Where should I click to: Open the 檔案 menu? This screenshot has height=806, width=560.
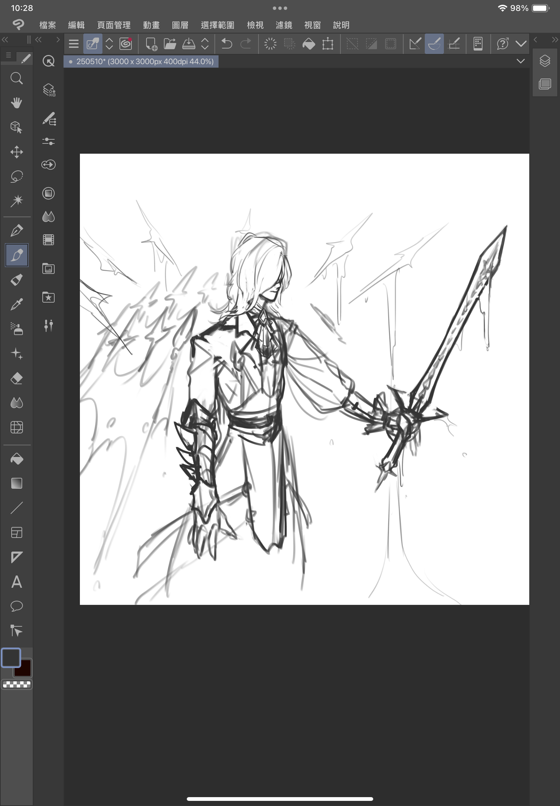coord(48,25)
